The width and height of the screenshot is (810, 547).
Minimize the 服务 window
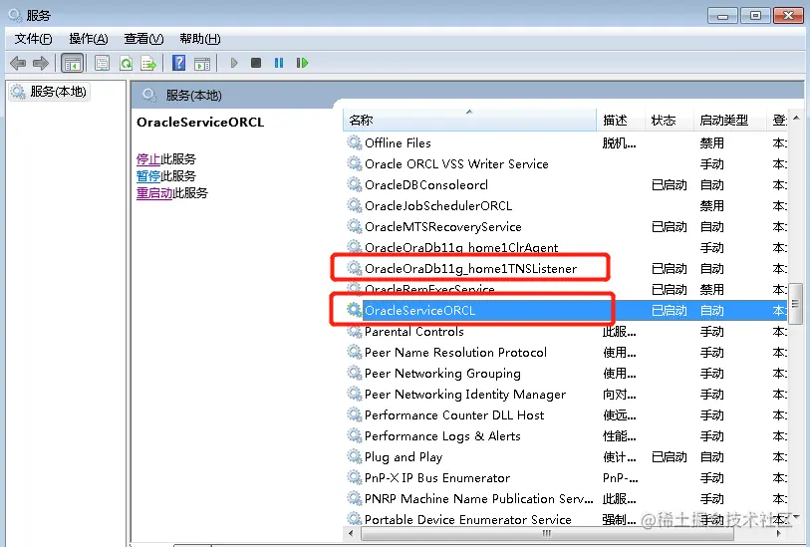(722, 16)
